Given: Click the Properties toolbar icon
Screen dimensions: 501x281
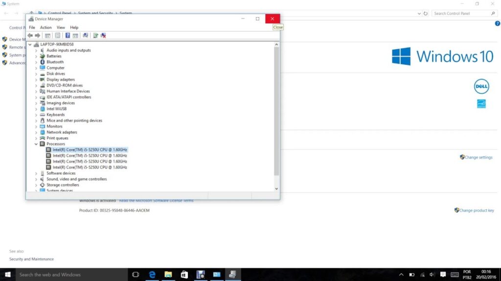Looking at the screenshot, I should pos(58,35).
